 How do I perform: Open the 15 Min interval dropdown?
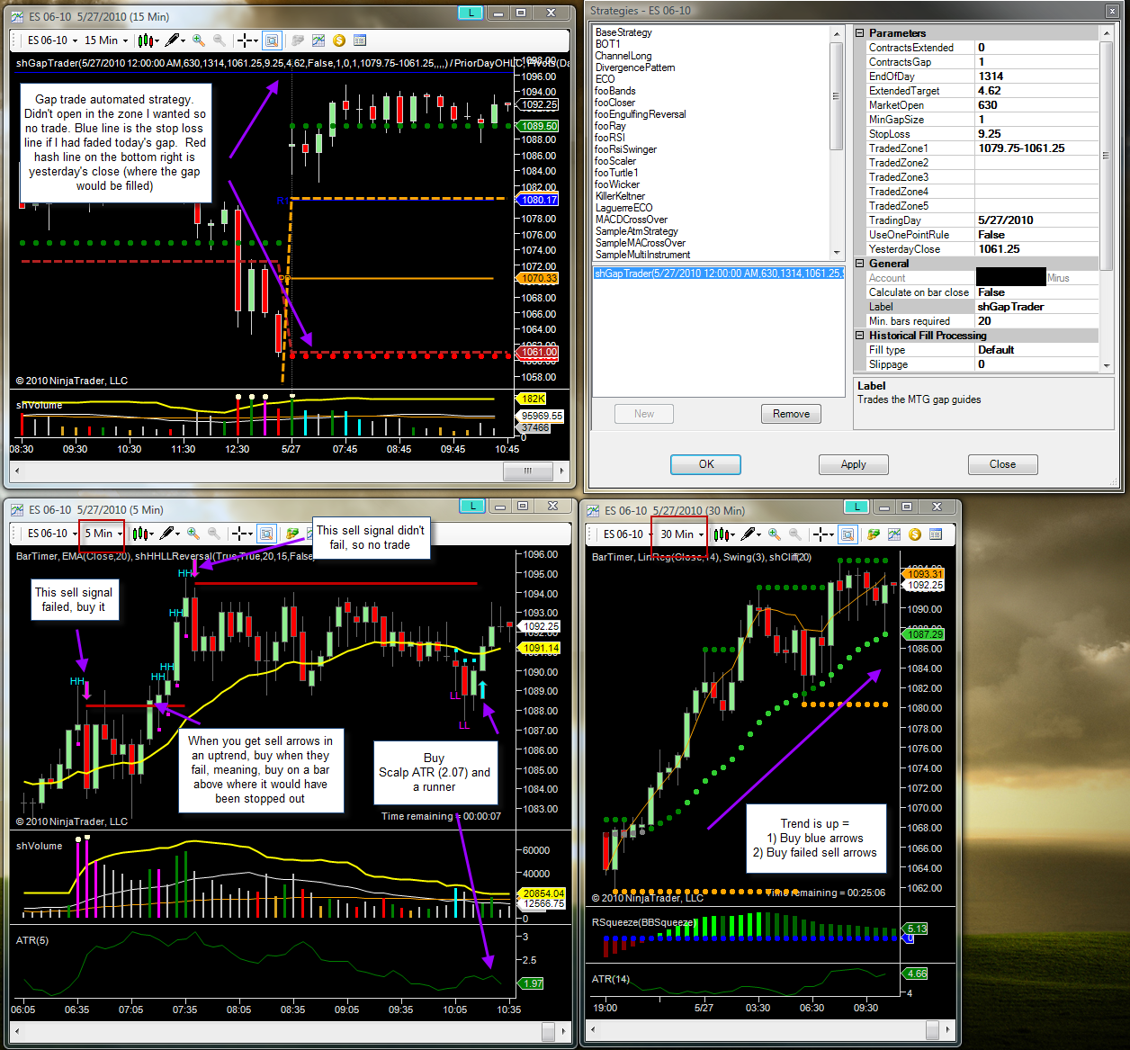pos(106,40)
